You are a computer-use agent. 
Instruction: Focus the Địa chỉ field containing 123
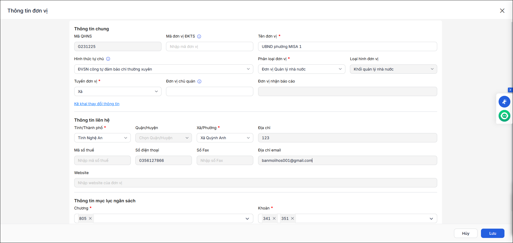tap(348, 138)
